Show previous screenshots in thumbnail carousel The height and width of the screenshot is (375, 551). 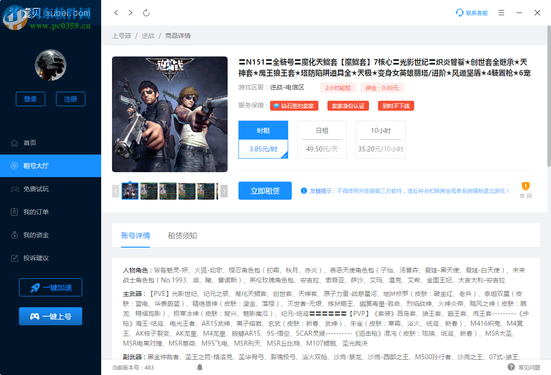point(116,191)
